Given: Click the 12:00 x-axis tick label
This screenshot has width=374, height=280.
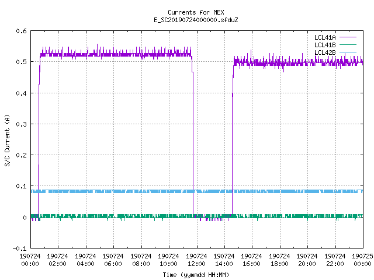Looking at the screenshot, I should (x=196, y=264).
